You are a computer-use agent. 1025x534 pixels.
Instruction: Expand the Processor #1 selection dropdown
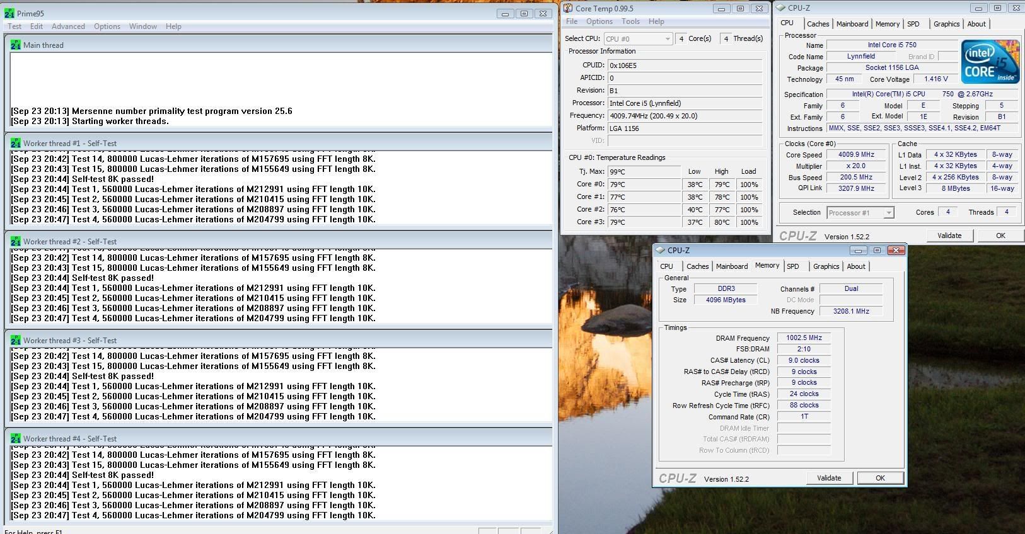(888, 213)
